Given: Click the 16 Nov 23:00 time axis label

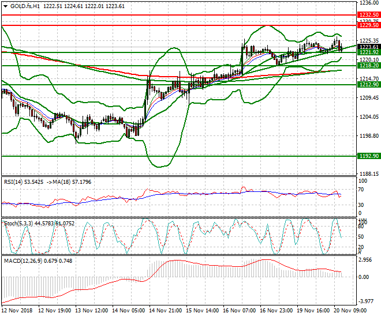Looking at the screenshot, I should (x=277, y=311).
